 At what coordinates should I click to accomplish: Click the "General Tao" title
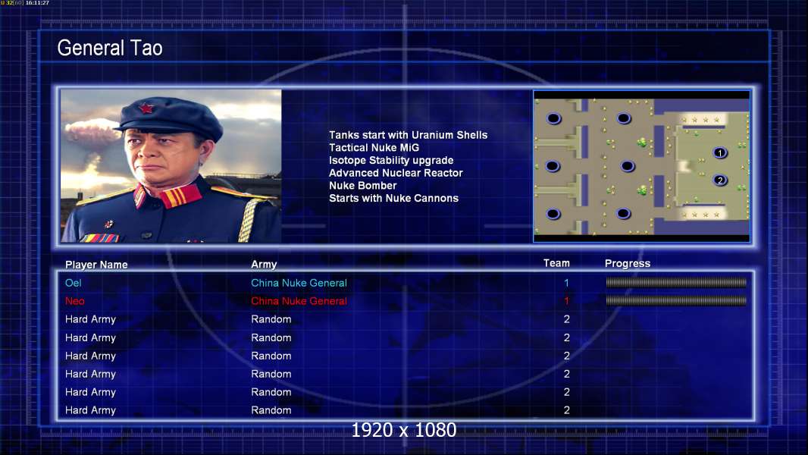(x=110, y=48)
